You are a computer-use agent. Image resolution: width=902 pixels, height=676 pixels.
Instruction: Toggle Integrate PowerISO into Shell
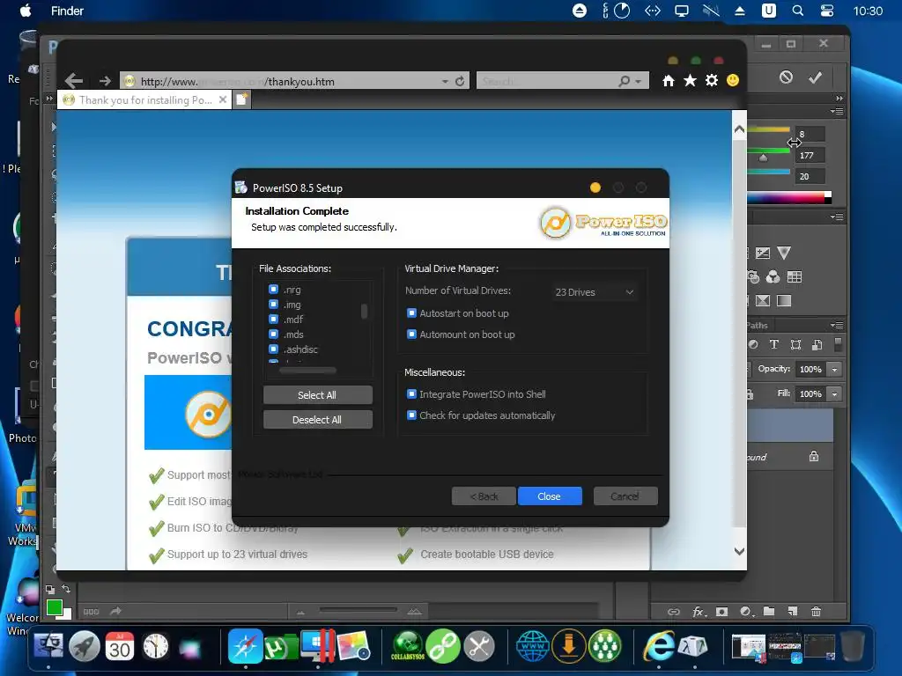(x=411, y=393)
